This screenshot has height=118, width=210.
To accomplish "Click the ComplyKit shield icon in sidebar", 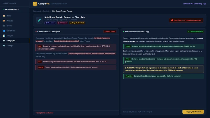I will pyautogui.click(x=4, y=41).
